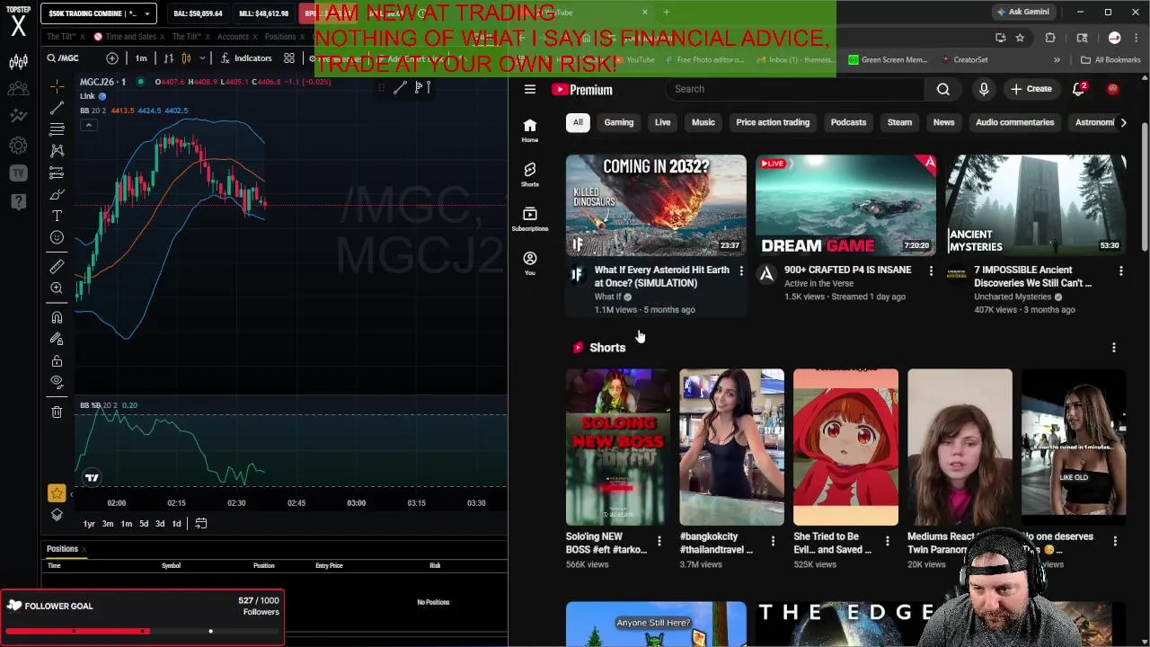Switch to the Accounts tab
The image size is (1150, 647).
[233, 37]
